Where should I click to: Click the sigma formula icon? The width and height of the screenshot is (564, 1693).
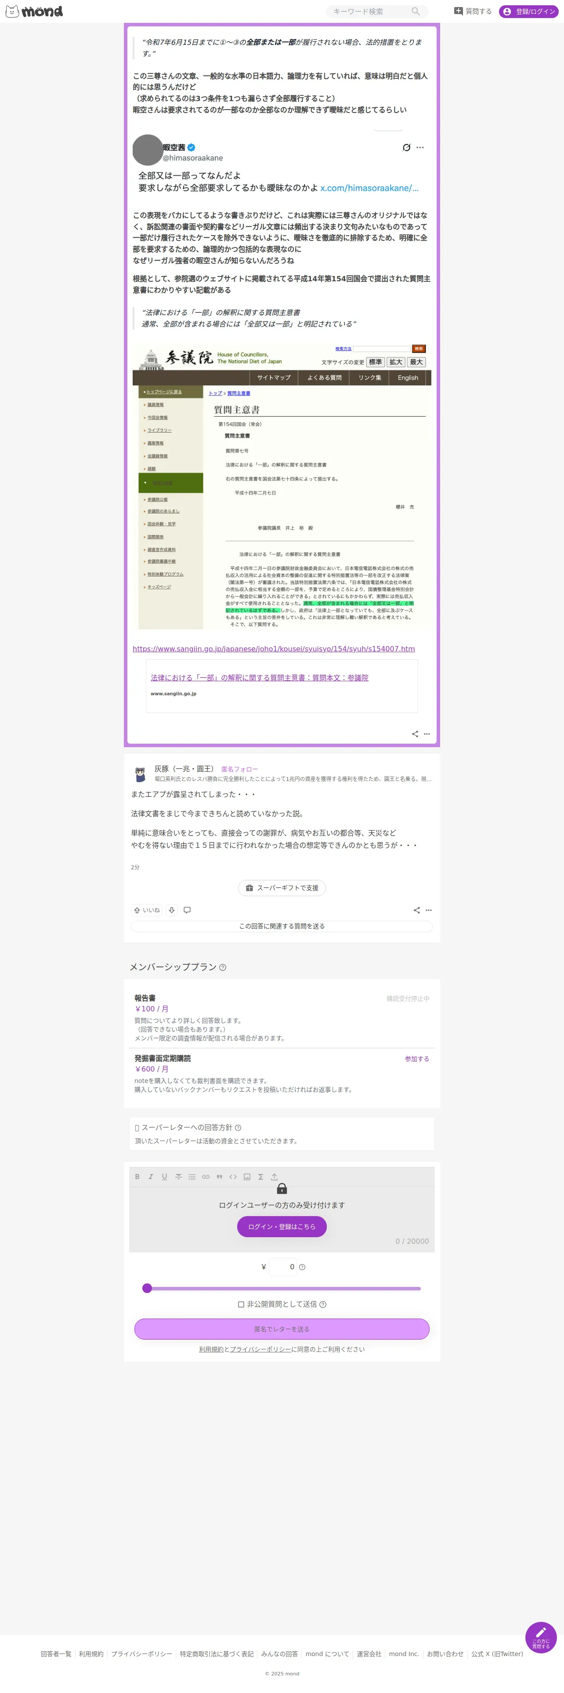pos(260,1177)
